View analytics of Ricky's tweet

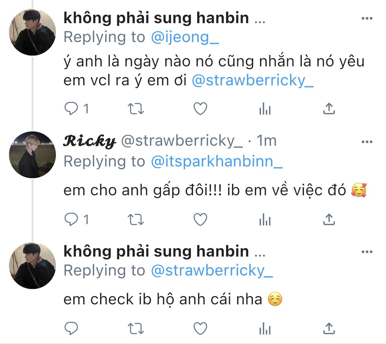click(x=265, y=220)
